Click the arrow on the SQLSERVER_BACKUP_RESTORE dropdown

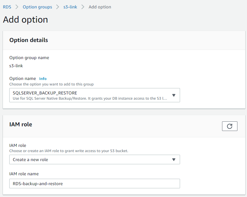click(x=174, y=95)
